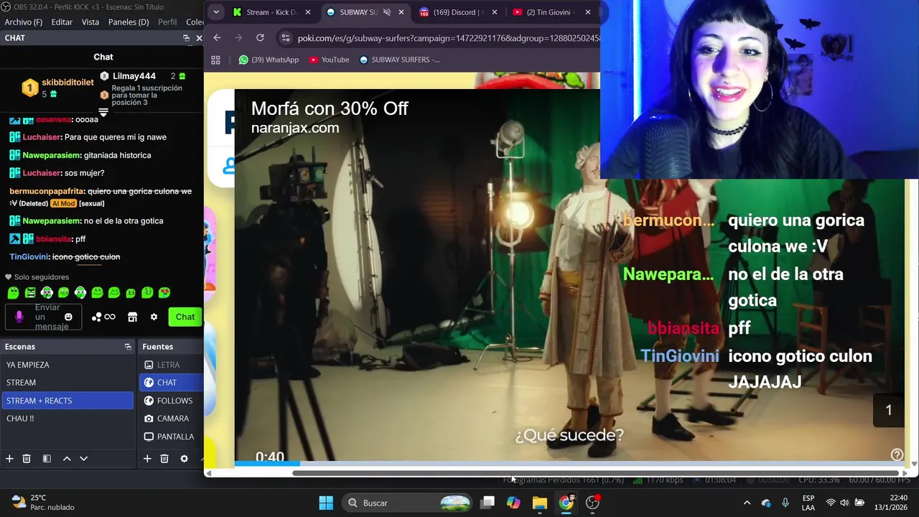Screen dimensions: 919x517
Task: Open Windows Start menu
Action: (326, 503)
